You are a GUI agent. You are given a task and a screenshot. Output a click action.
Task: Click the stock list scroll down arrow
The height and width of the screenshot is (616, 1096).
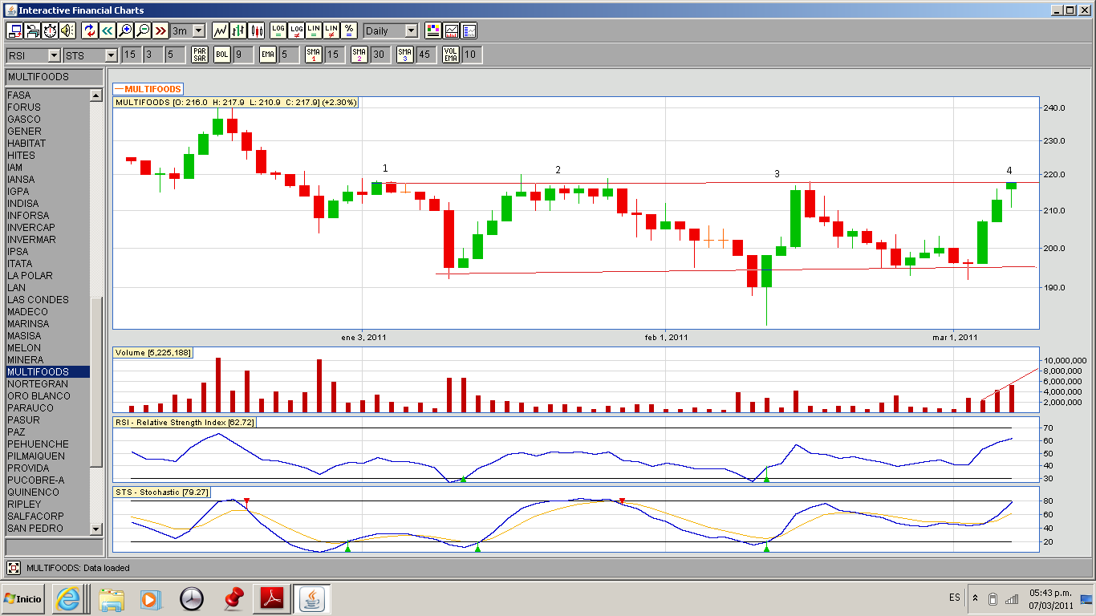[x=96, y=529]
